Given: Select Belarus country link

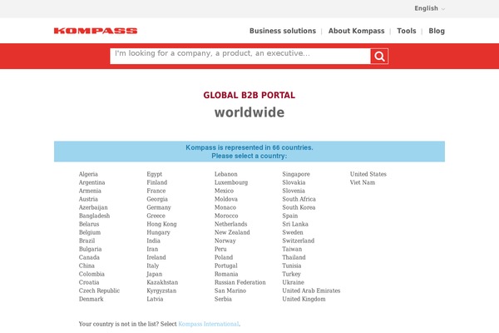Looking at the screenshot, I should tap(89, 224).
